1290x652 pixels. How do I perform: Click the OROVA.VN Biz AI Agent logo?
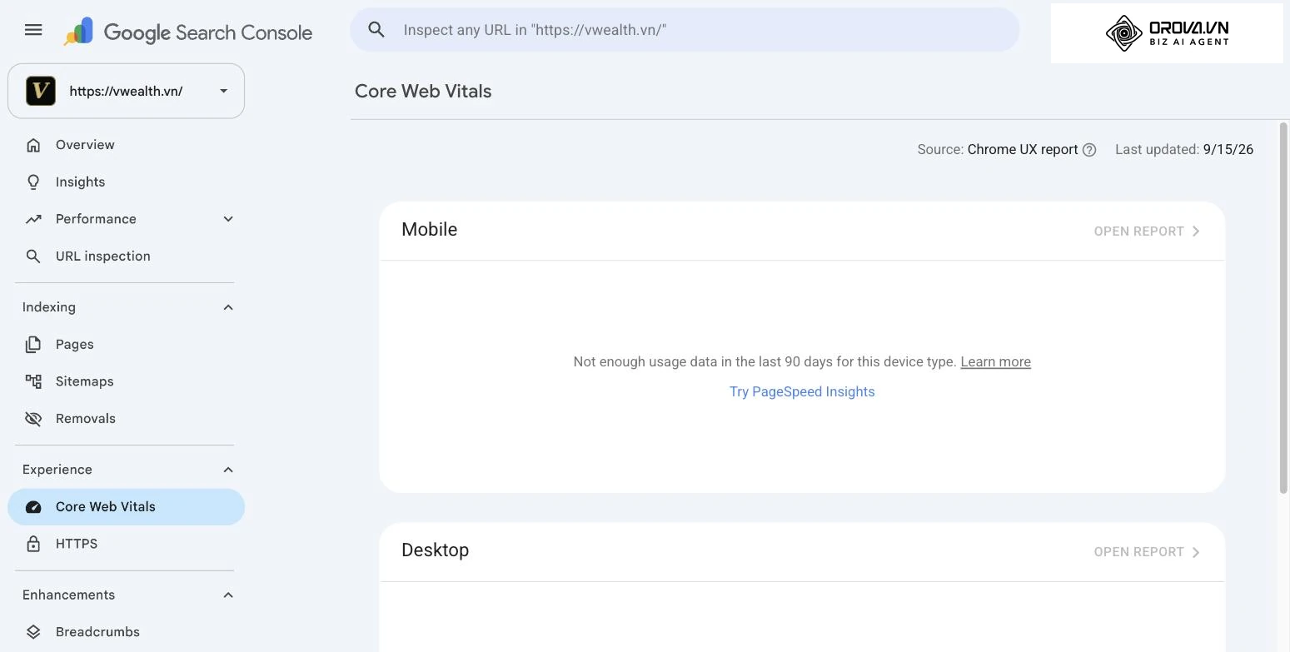pyautogui.click(x=1167, y=33)
